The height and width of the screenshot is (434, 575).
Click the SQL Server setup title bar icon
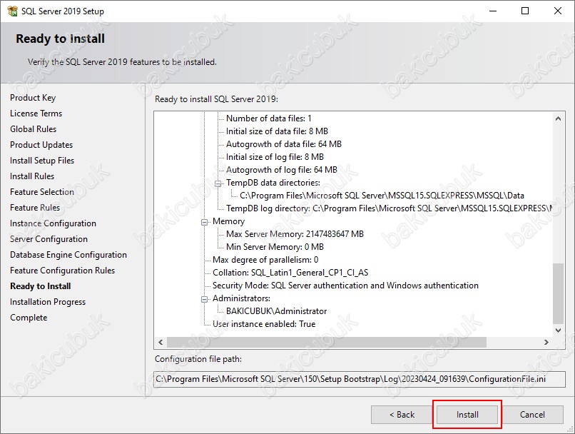pyautogui.click(x=12, y=11)
